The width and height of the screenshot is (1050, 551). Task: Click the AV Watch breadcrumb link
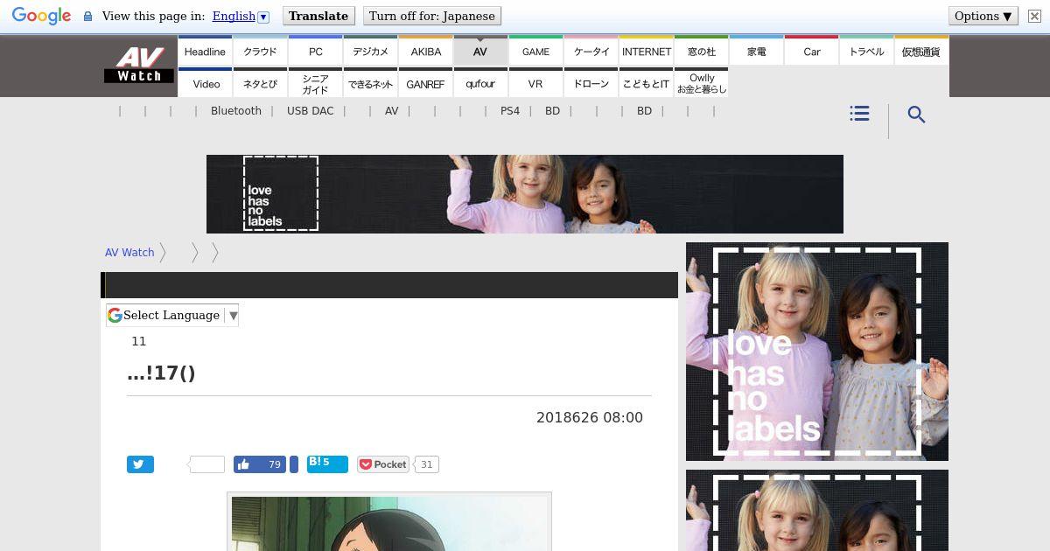(x=129, y=252)
